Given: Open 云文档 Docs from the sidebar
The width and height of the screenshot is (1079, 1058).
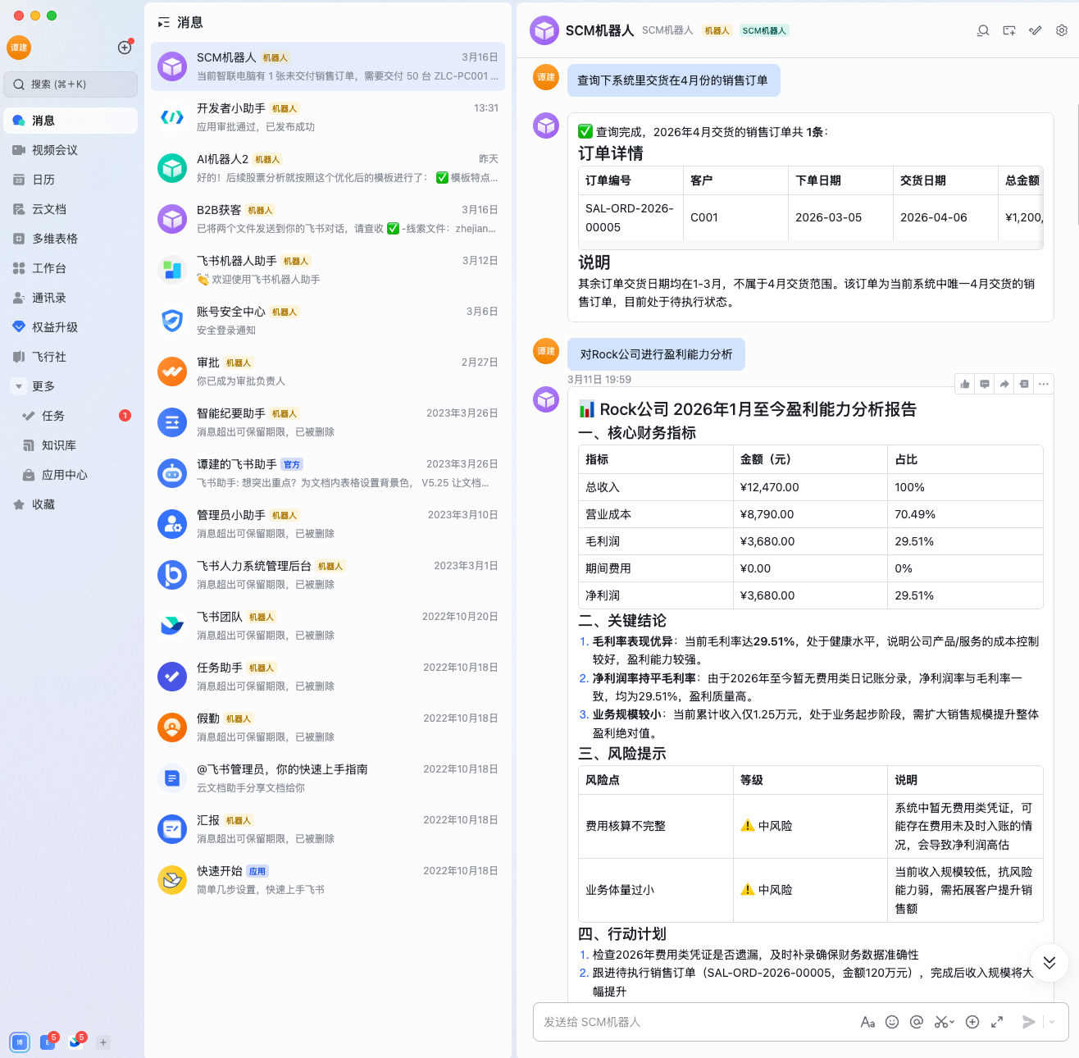Looking at the screenshot, I should click(x=49, y=209).
